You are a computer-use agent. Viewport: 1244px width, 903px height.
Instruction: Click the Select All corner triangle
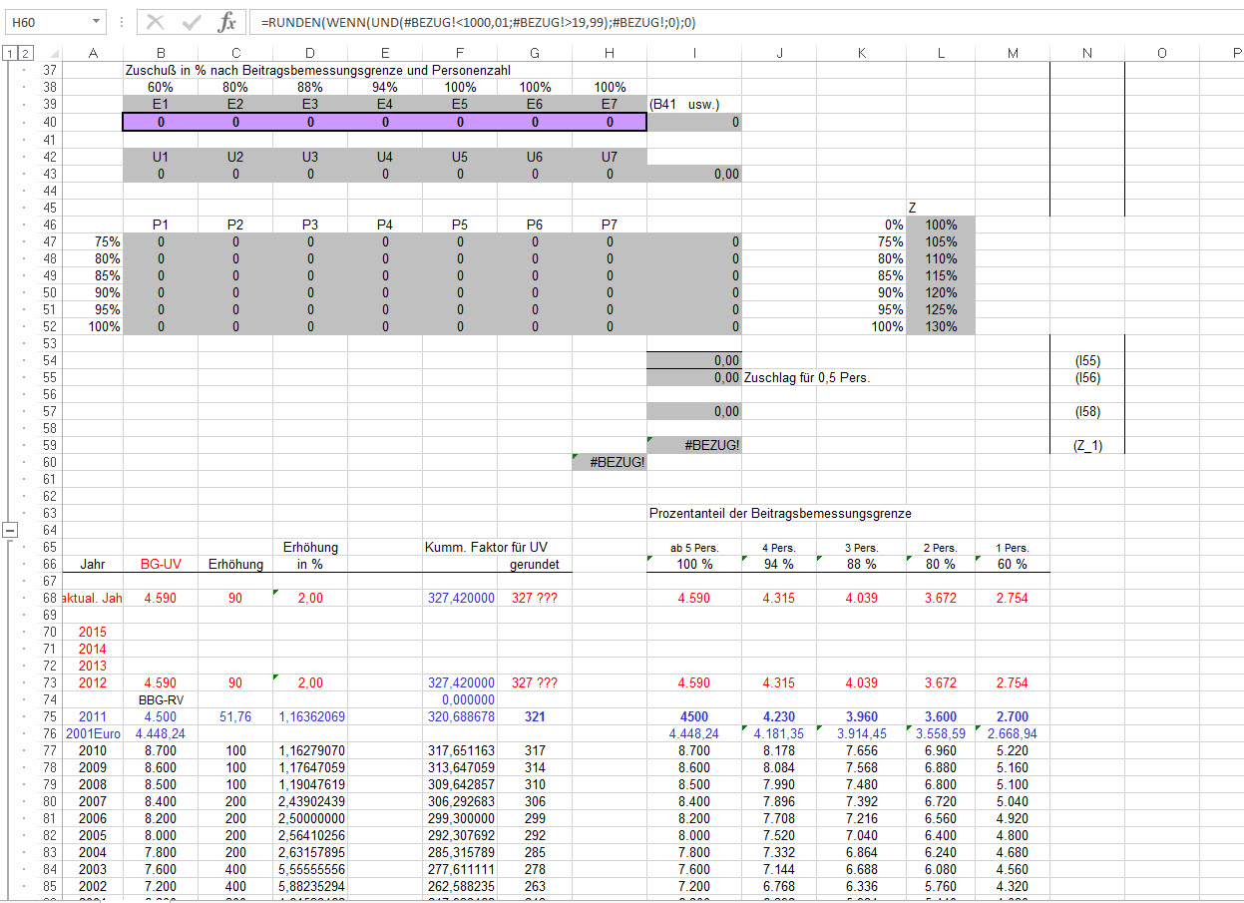coord(52,53)
